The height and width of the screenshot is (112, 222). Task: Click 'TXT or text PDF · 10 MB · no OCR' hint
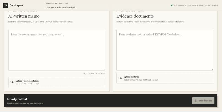coord(27,84)
